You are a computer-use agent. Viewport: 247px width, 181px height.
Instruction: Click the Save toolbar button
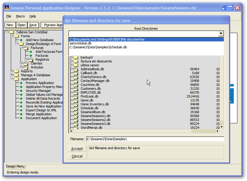point(33,25)
